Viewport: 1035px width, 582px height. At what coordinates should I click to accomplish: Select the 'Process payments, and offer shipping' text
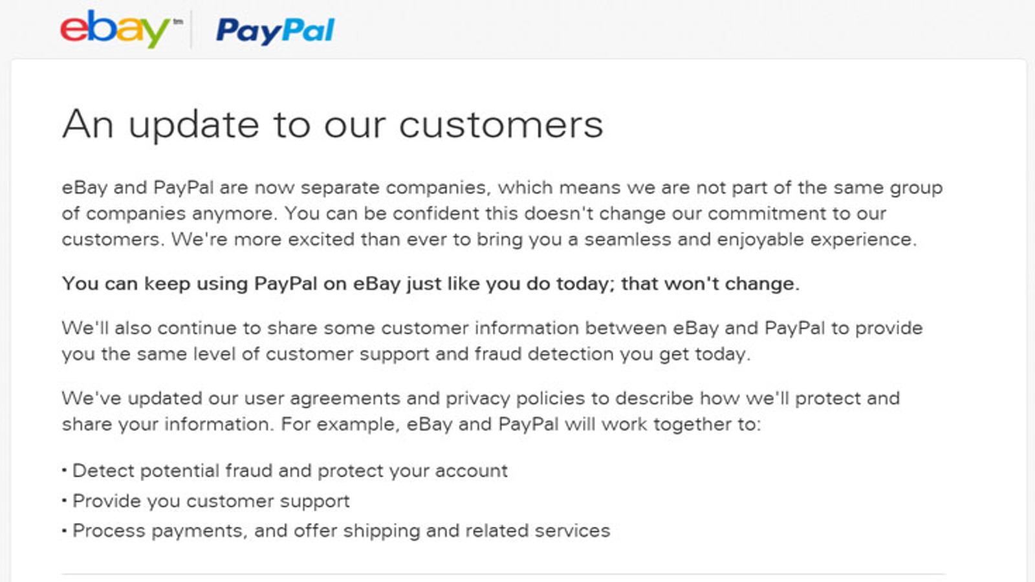341,531
